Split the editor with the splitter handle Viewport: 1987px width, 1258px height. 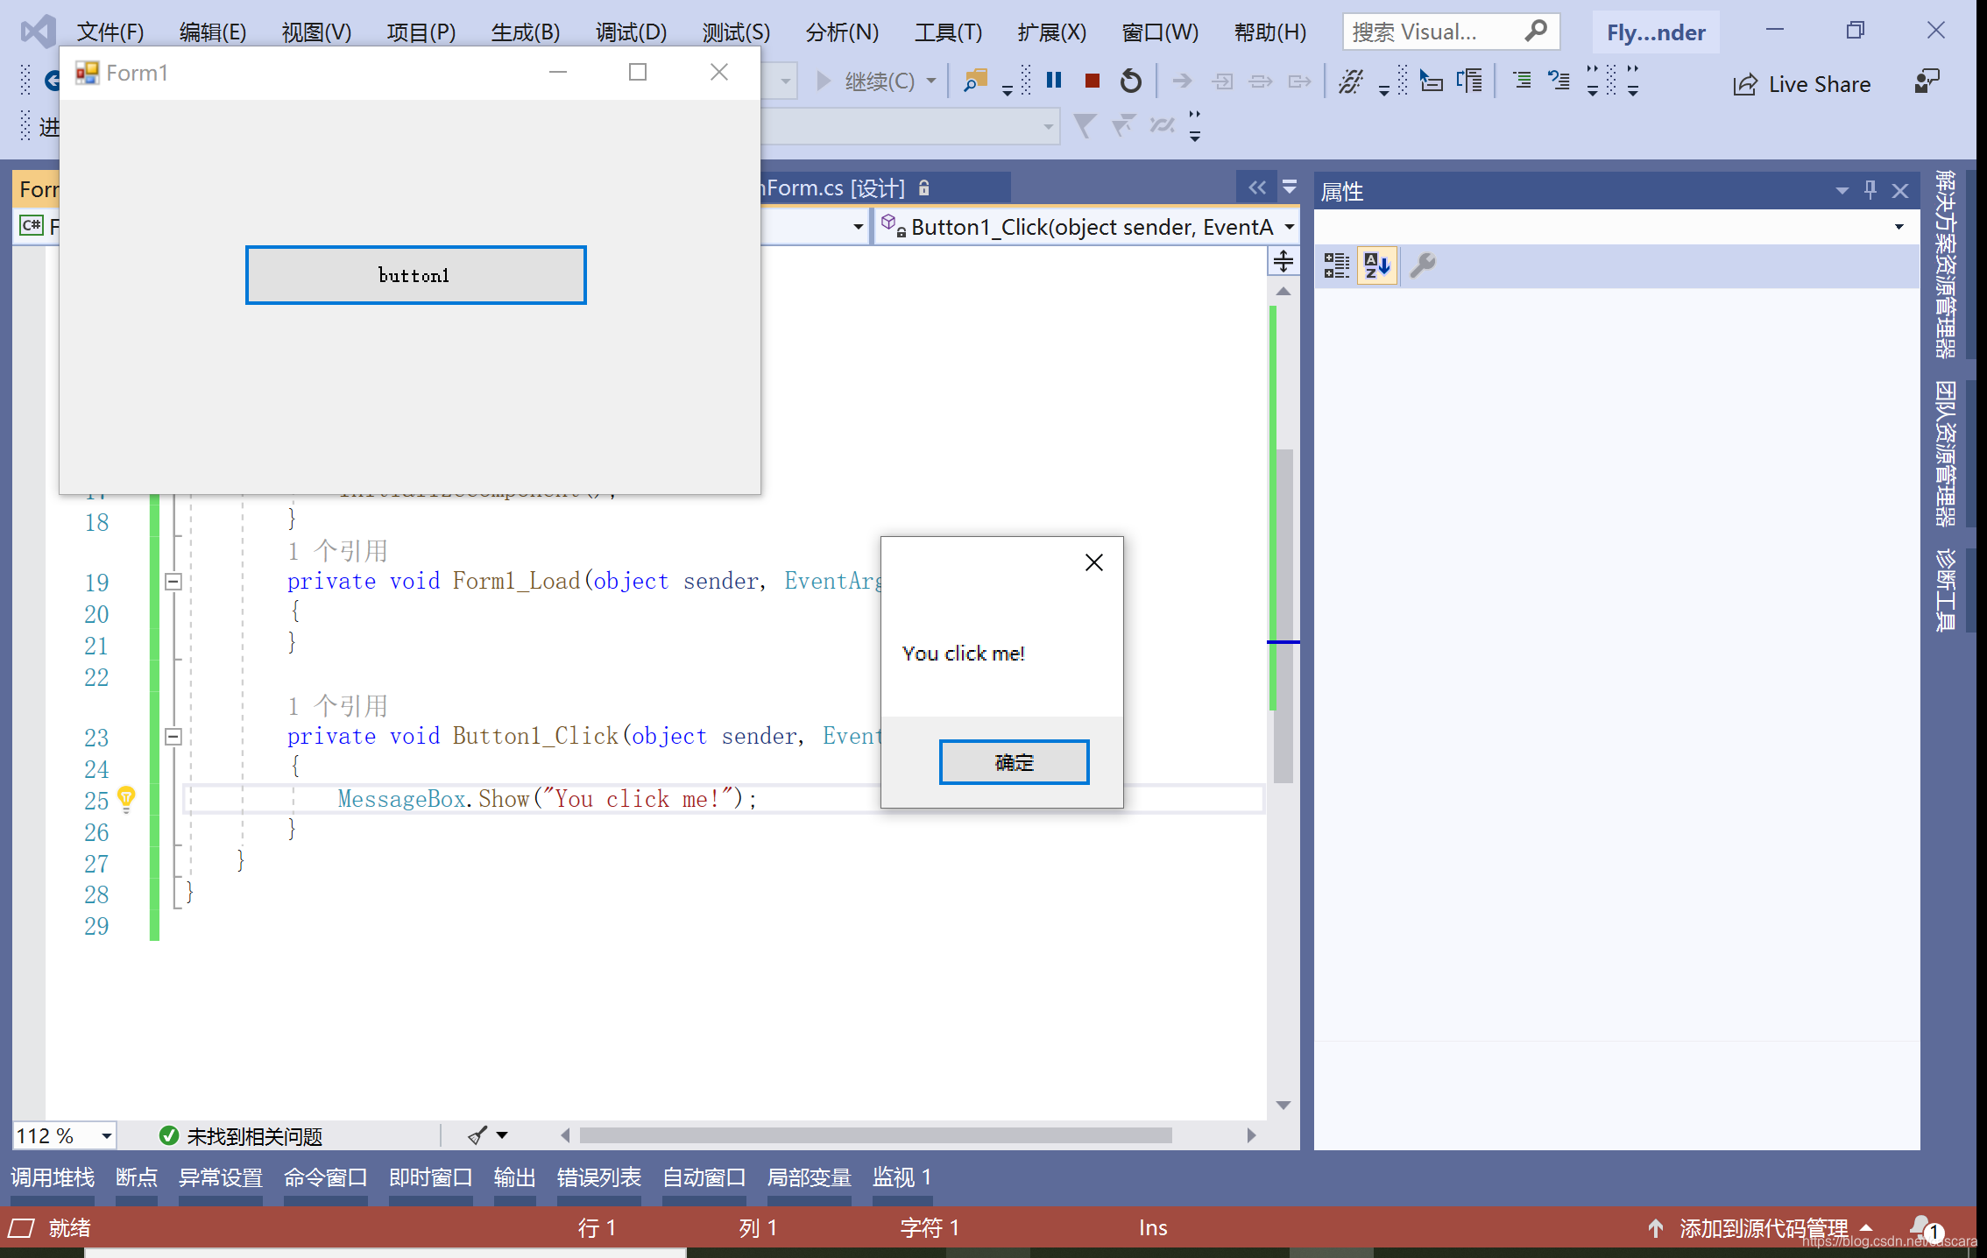click(1283, 260)
